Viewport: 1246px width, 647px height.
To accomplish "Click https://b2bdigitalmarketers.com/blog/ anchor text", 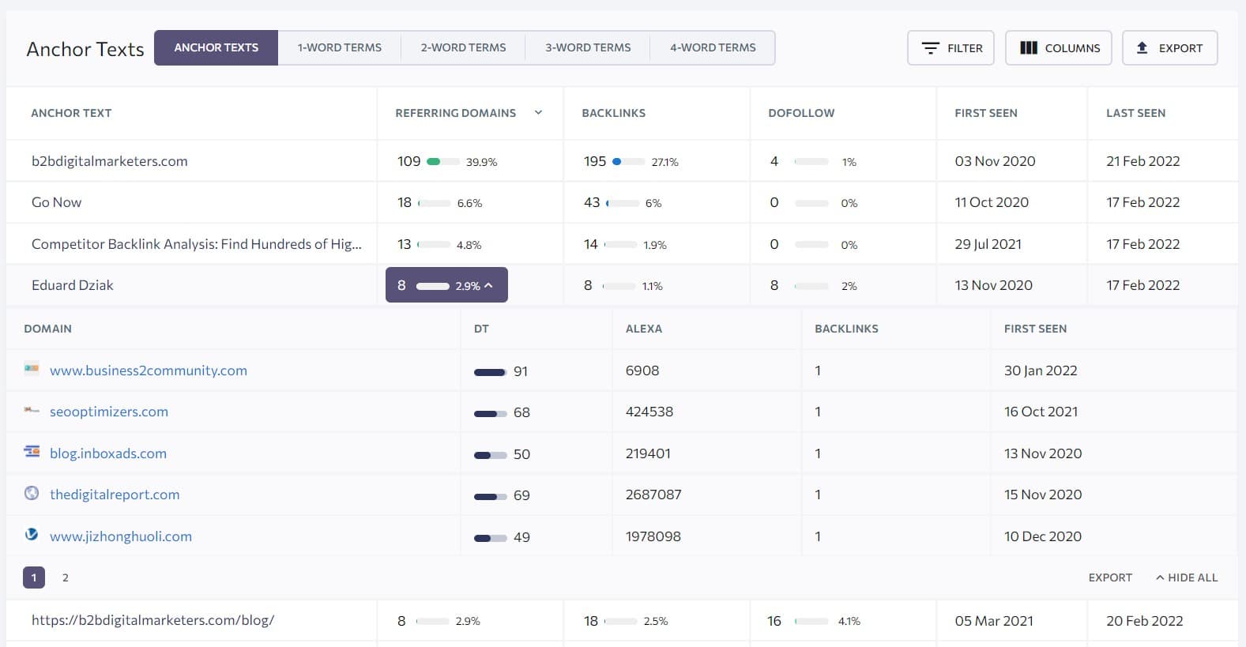I will 152,620.
